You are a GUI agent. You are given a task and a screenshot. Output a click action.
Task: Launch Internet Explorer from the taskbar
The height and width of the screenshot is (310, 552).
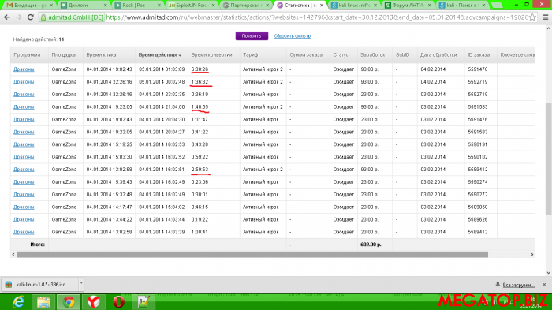click(x=18, y=302)
